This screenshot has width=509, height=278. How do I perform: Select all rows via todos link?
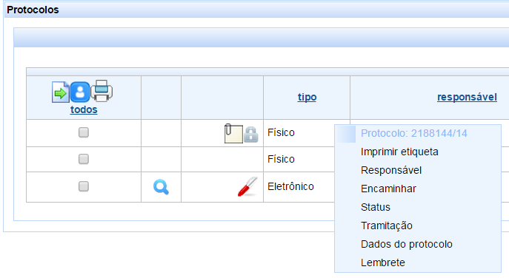coord(84,109)
